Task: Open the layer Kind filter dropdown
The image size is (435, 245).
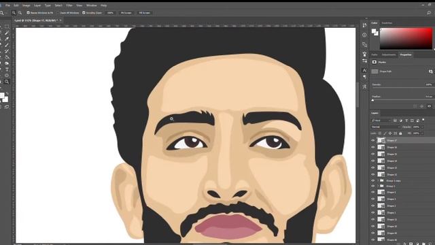Action: 381,120
